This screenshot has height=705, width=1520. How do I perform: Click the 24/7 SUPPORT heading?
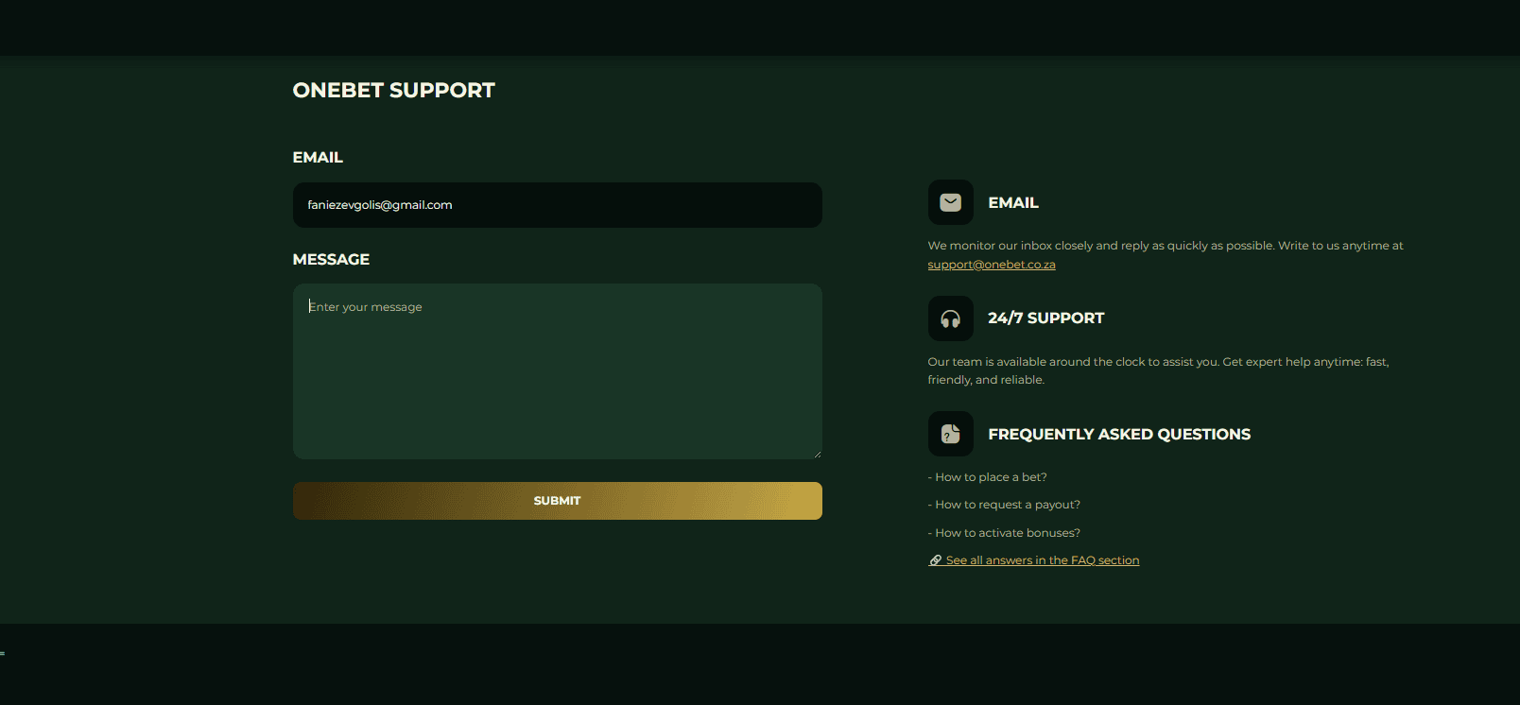coord(1046,318)
